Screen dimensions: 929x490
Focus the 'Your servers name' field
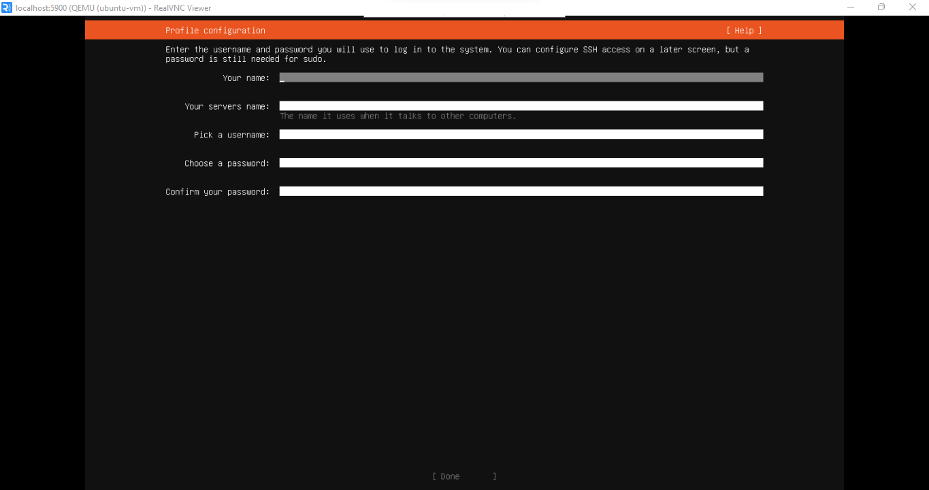(521, 106)
